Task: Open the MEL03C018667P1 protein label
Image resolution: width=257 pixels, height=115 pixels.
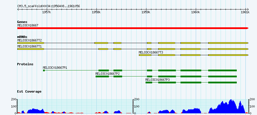Action: click(x=55, y=68)
